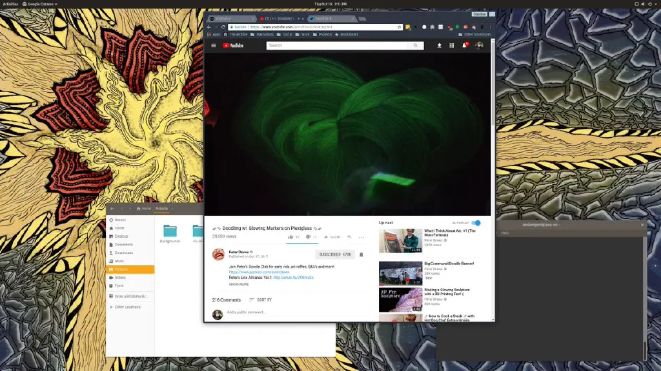
Task: Select Videos in Files sidebar
Action: tap(130, 278)
